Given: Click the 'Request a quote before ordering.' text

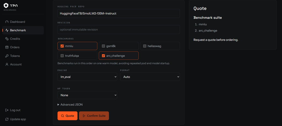Looking at the screenshot, I should click(216, 40).
